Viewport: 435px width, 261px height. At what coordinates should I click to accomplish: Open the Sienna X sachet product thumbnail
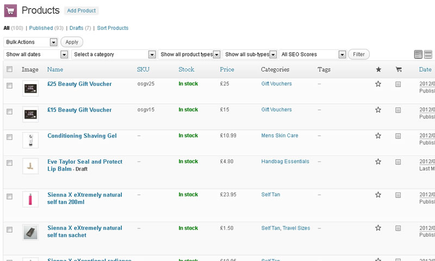pyautogui.click(x=30, y=232)
